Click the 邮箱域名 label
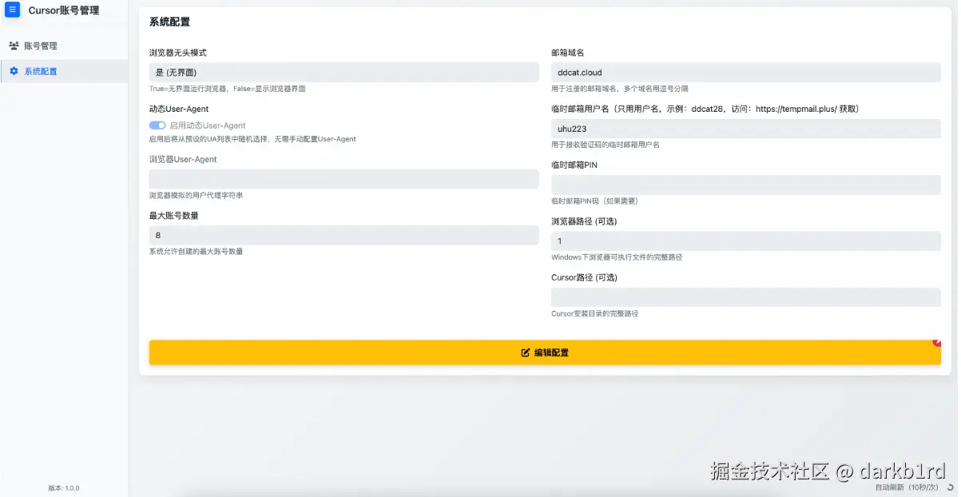This screenshot has height=497, width=961. pyautogui.click(x=568, y=53)
